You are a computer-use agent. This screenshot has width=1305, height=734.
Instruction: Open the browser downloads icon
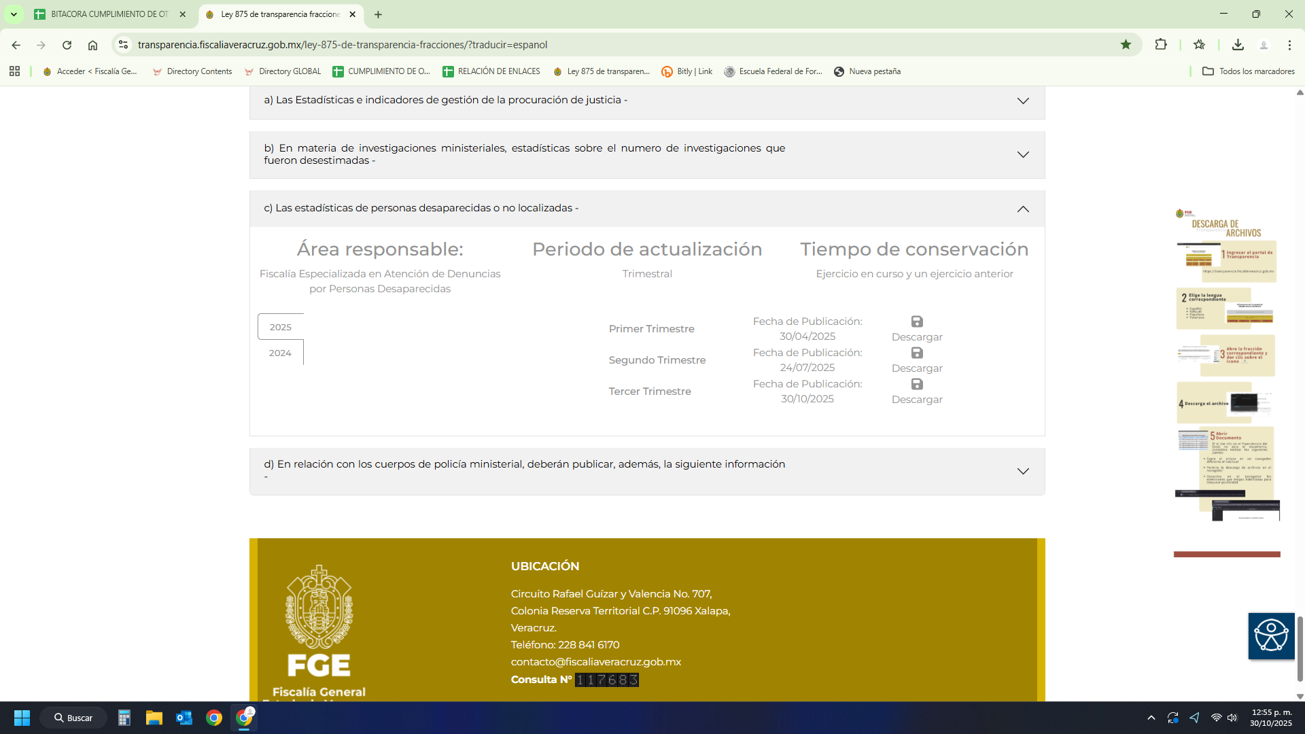click(1238, 45)
